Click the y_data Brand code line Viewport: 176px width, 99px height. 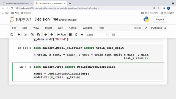click(51, 39)
